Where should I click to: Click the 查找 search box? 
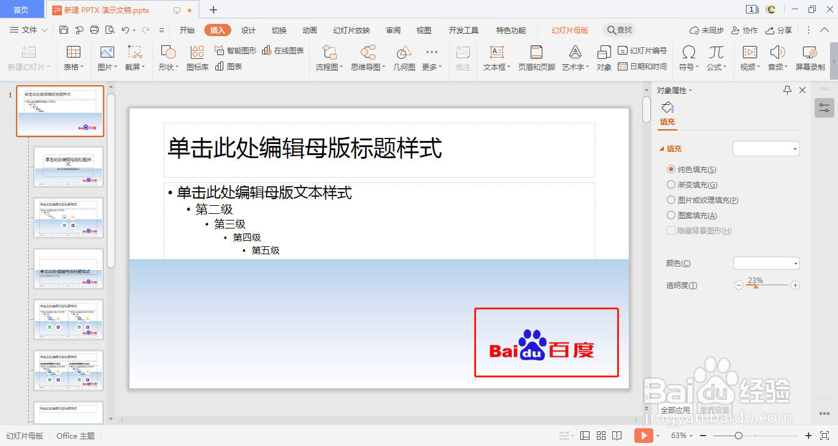[618, 30]
